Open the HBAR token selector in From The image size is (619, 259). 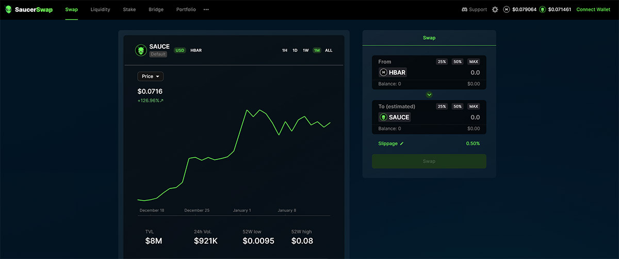click(x=393, y=73)
